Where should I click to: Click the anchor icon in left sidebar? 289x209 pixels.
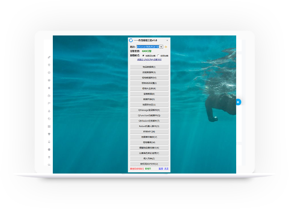(x=49, y=111)
